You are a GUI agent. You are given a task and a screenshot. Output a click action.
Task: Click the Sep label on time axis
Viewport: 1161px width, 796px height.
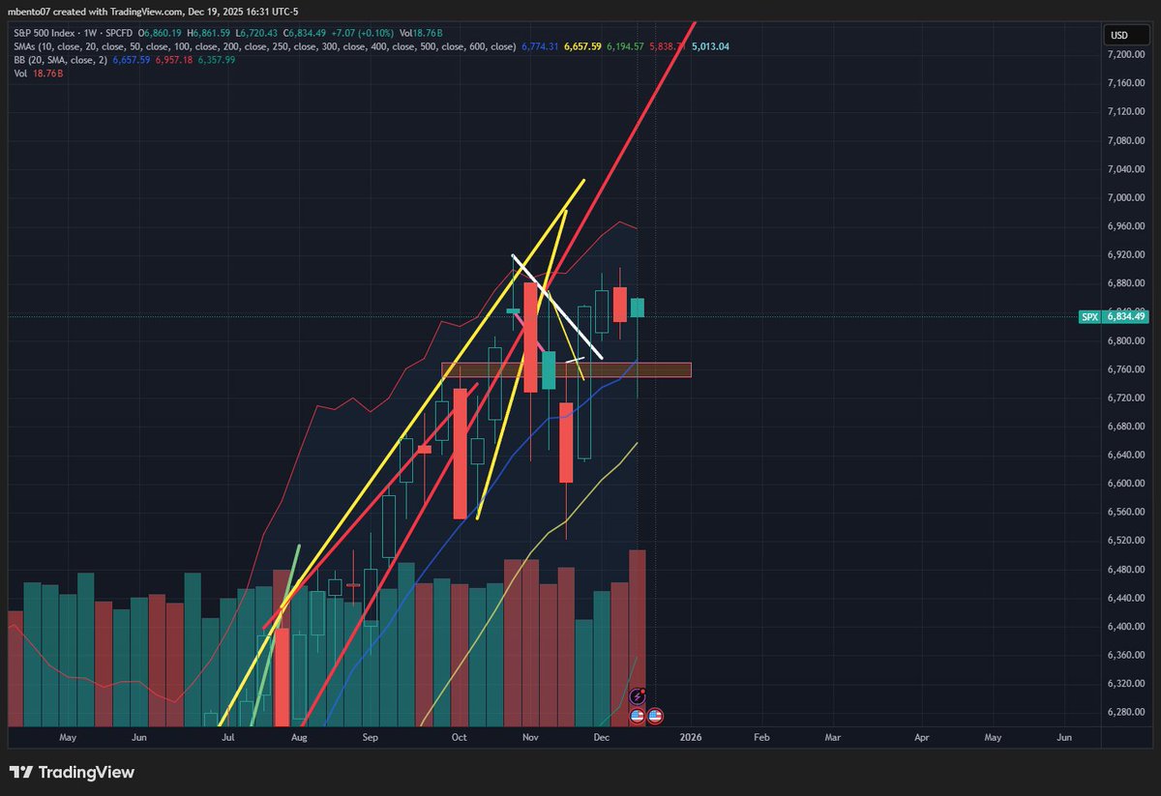(370, 737)
